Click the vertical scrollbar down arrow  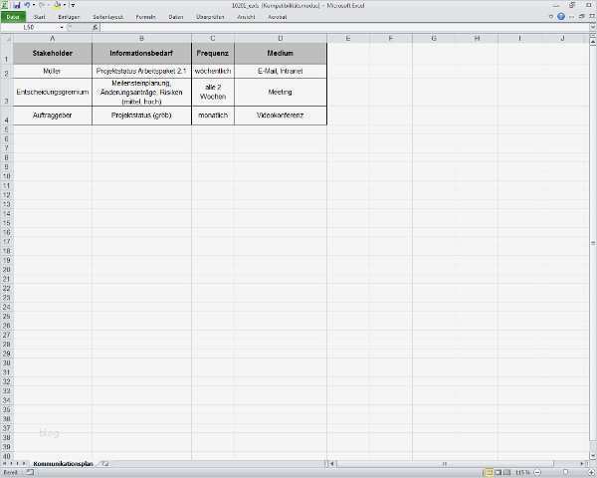593,456
